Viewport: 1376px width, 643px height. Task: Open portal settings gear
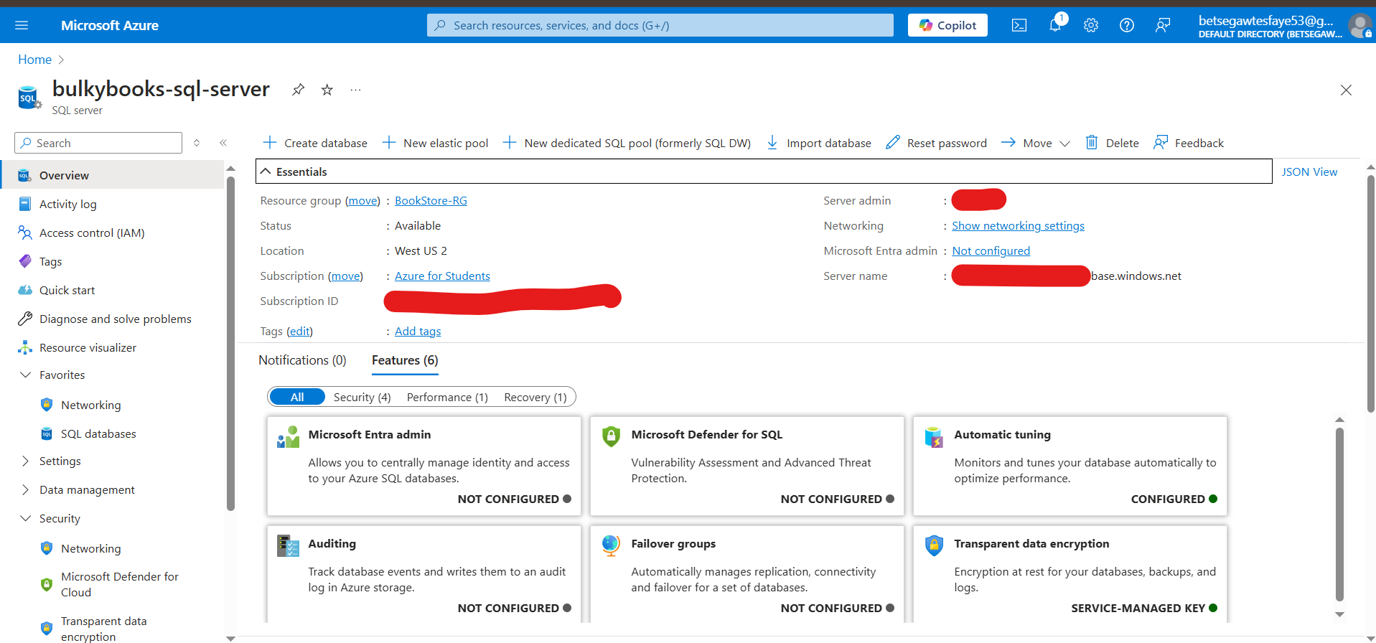[x=1091, y=25]
